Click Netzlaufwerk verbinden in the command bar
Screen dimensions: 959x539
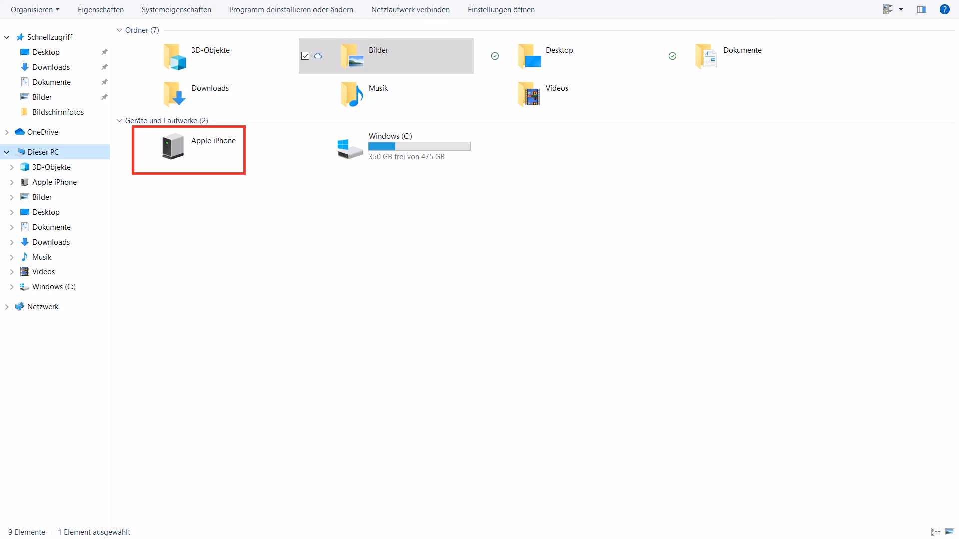tap(410, 9)
